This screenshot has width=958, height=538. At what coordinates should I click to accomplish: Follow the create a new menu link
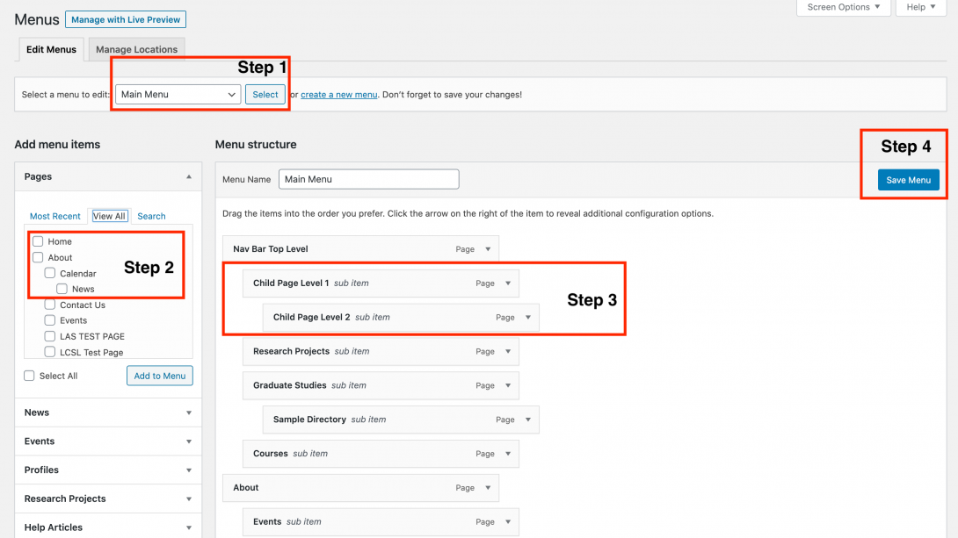338,95
